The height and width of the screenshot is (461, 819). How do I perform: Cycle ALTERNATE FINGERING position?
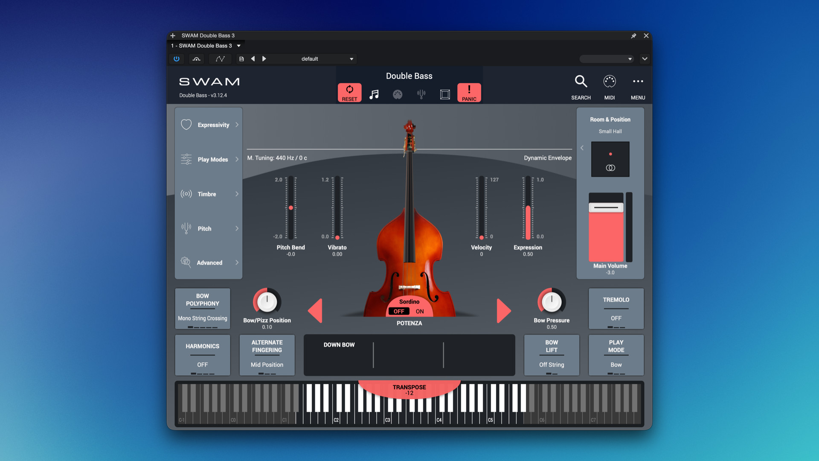[x=267, y=355]
